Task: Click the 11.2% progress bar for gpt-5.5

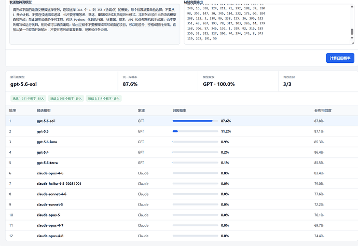Action: 195,131
